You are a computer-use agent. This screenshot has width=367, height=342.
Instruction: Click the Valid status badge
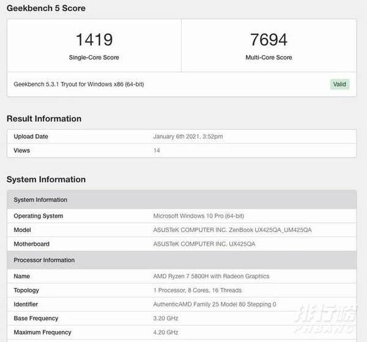[339, 84]
